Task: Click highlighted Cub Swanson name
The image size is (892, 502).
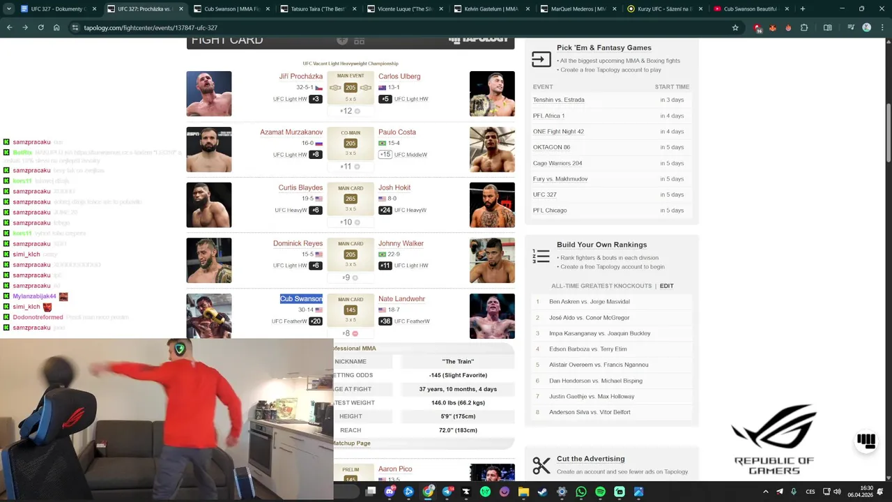Action: (301, 299)
